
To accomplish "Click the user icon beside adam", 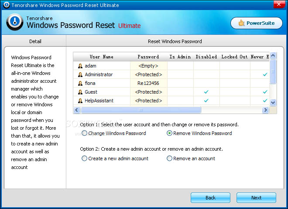I will click(80, 66).
